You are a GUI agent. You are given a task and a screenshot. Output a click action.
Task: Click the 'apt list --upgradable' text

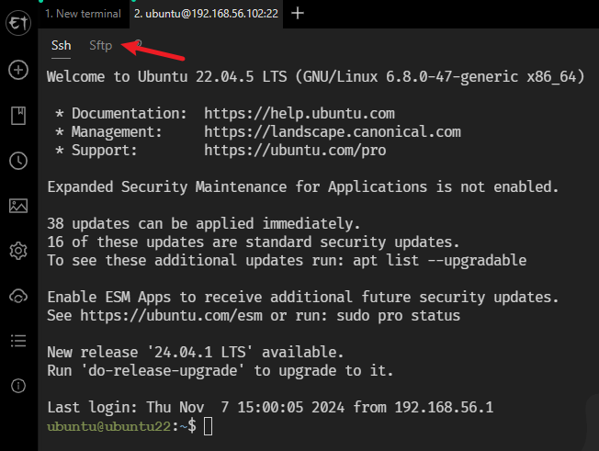(440, 261)
